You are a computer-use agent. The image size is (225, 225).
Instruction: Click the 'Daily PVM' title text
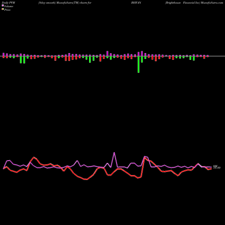pos(9,3)
